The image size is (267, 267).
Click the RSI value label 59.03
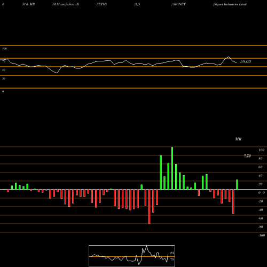tap(246, 61)
